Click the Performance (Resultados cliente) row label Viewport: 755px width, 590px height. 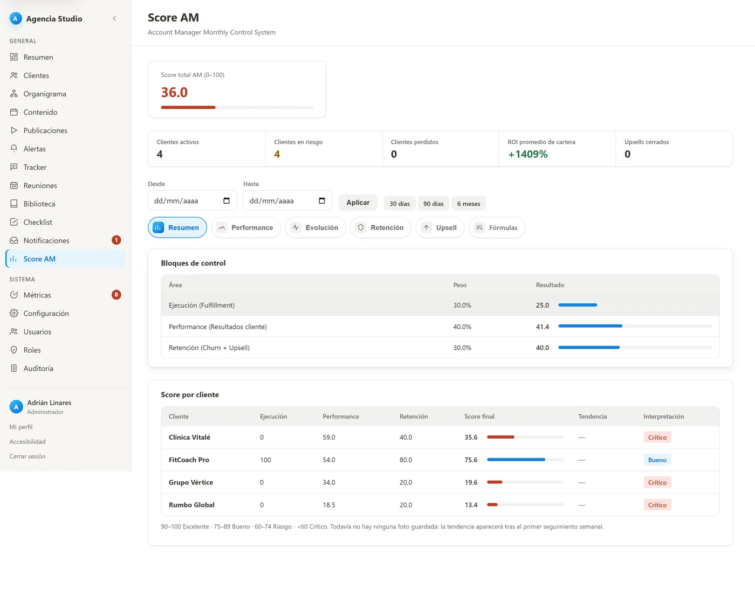[x=218, y=327]
